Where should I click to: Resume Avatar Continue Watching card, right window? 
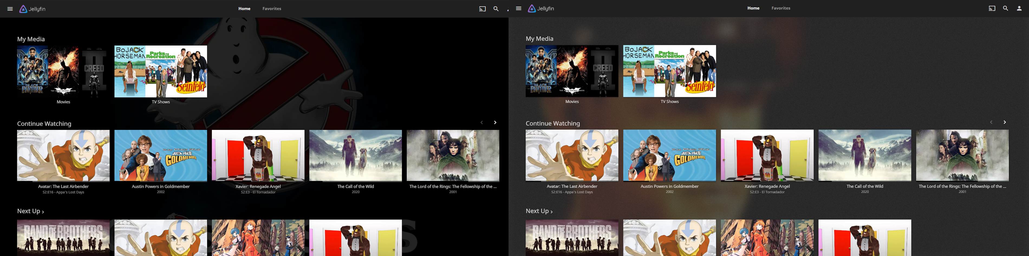[x=572, y=155]
